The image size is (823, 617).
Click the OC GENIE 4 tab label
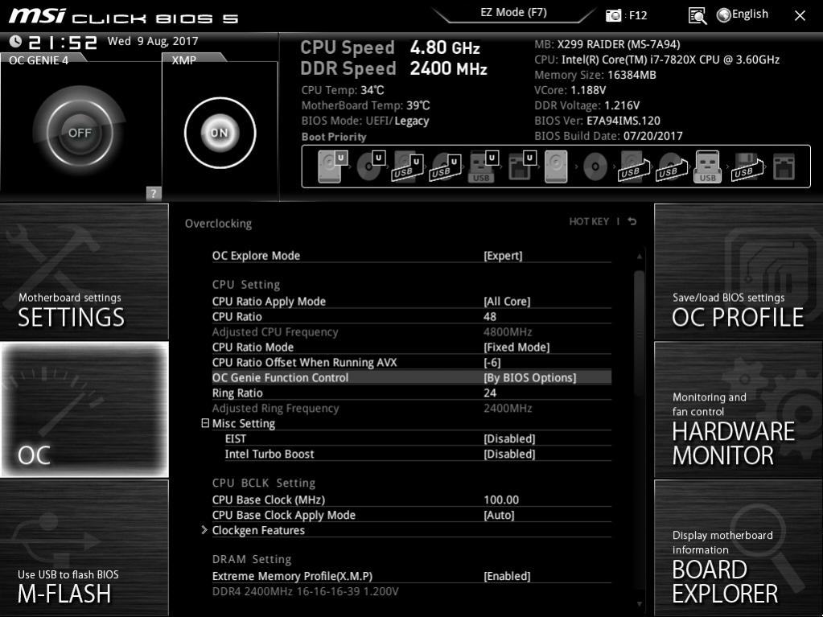click(x=39, y=60)
